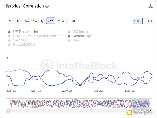Screen dimensions: 157x118
Task: Choose the 6m time range
Action: point(35,21)
